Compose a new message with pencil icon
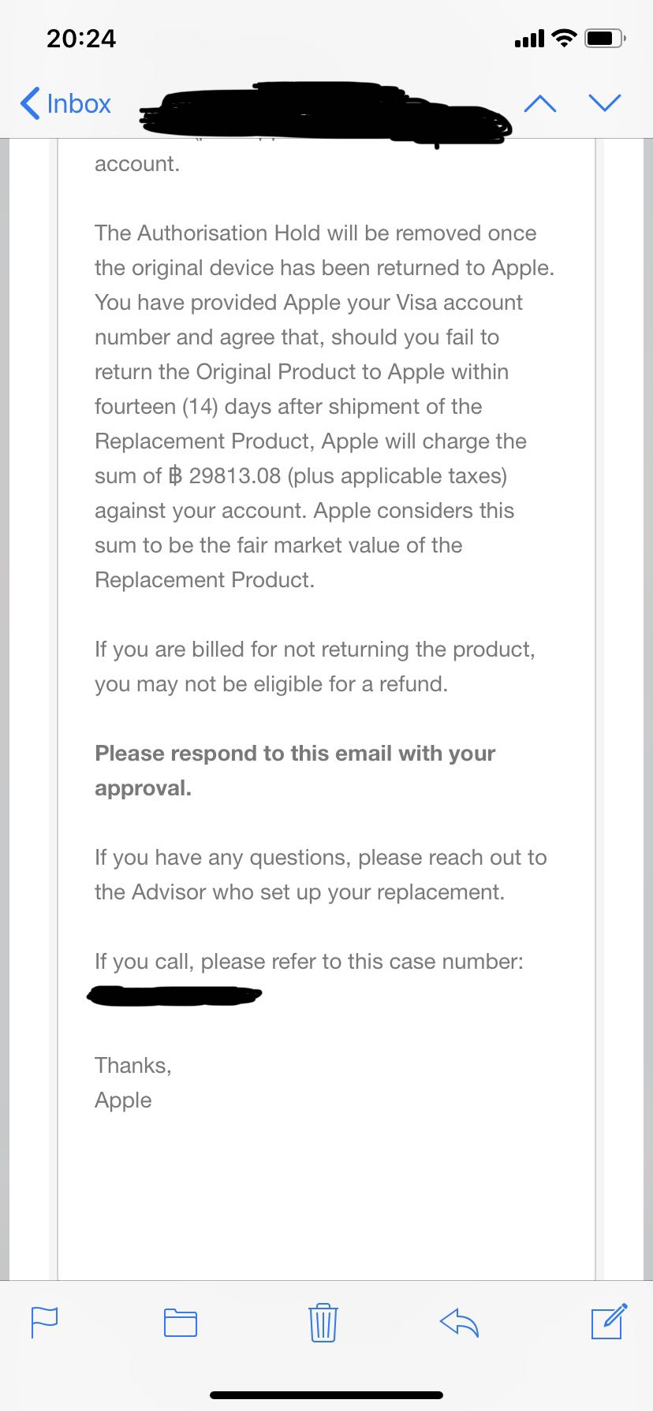The image size is (653, 1411). point(610,1321)
